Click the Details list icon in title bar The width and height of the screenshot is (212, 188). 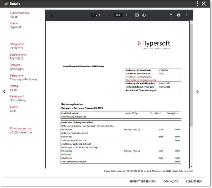[x=6, y=4]
